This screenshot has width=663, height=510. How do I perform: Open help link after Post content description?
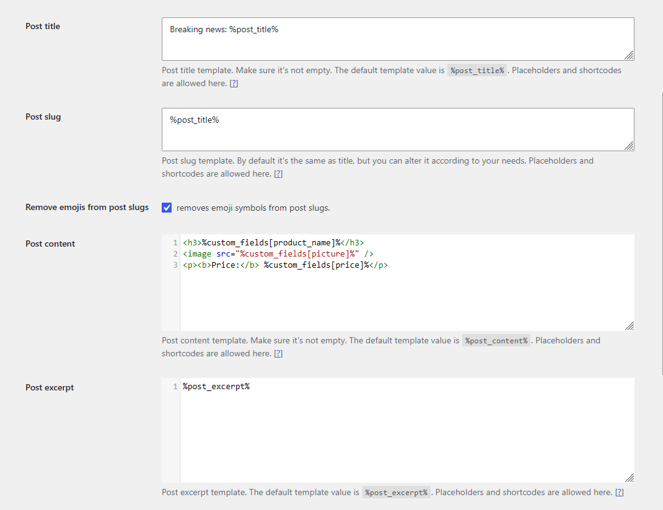click(278, 354)
